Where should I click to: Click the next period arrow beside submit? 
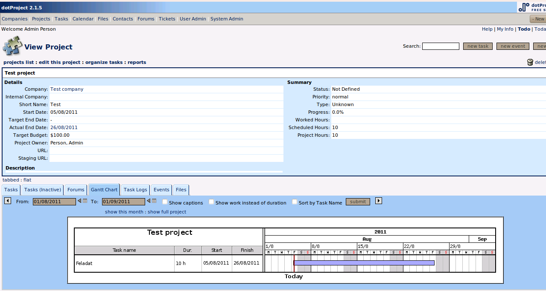378,201
